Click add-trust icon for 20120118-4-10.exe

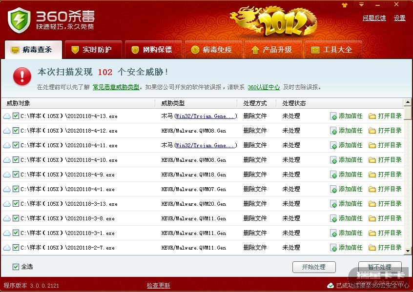[333, 160]
